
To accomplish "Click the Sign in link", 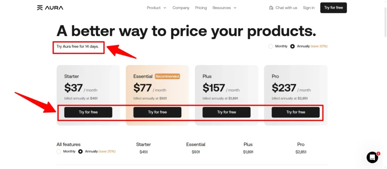I will 309,8.
